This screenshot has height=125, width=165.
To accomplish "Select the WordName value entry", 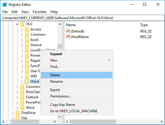I will (x=80, y=37).
